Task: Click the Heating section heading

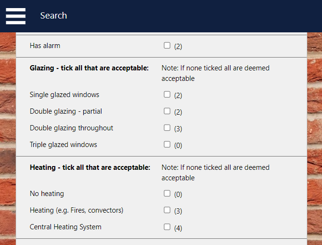Action: [x=90, y=167]
